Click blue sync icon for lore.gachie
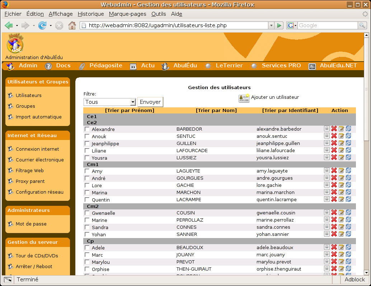371x286 pixels. tap(348, 185)
